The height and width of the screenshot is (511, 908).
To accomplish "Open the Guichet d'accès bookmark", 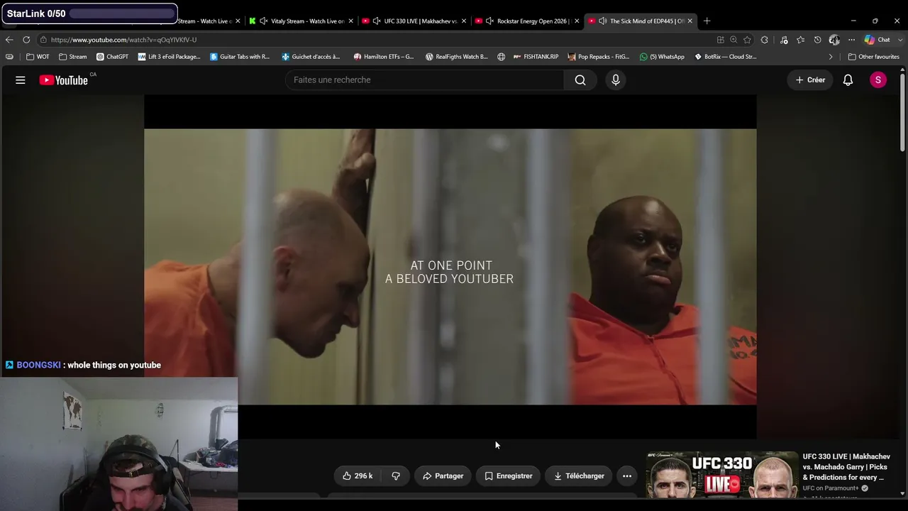I will point(311,57).
